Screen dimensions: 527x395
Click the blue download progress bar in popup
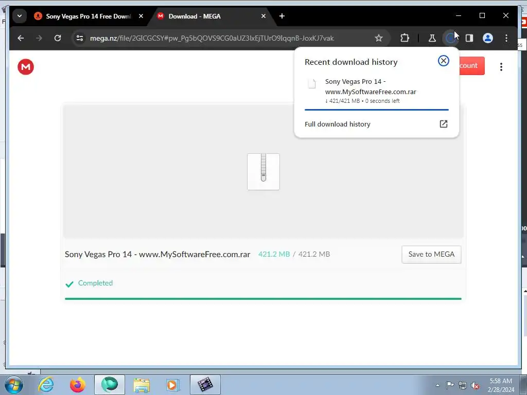376,110
